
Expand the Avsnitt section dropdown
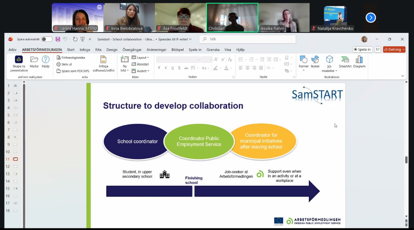(x=141, y=71)
